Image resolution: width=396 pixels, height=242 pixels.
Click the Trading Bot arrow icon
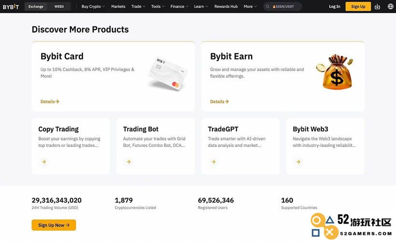click(x=129, y=162)
